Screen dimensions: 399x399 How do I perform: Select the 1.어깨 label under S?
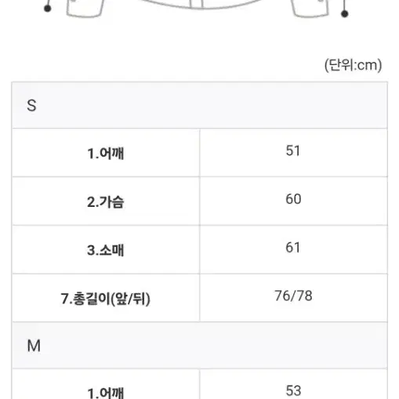106,153
